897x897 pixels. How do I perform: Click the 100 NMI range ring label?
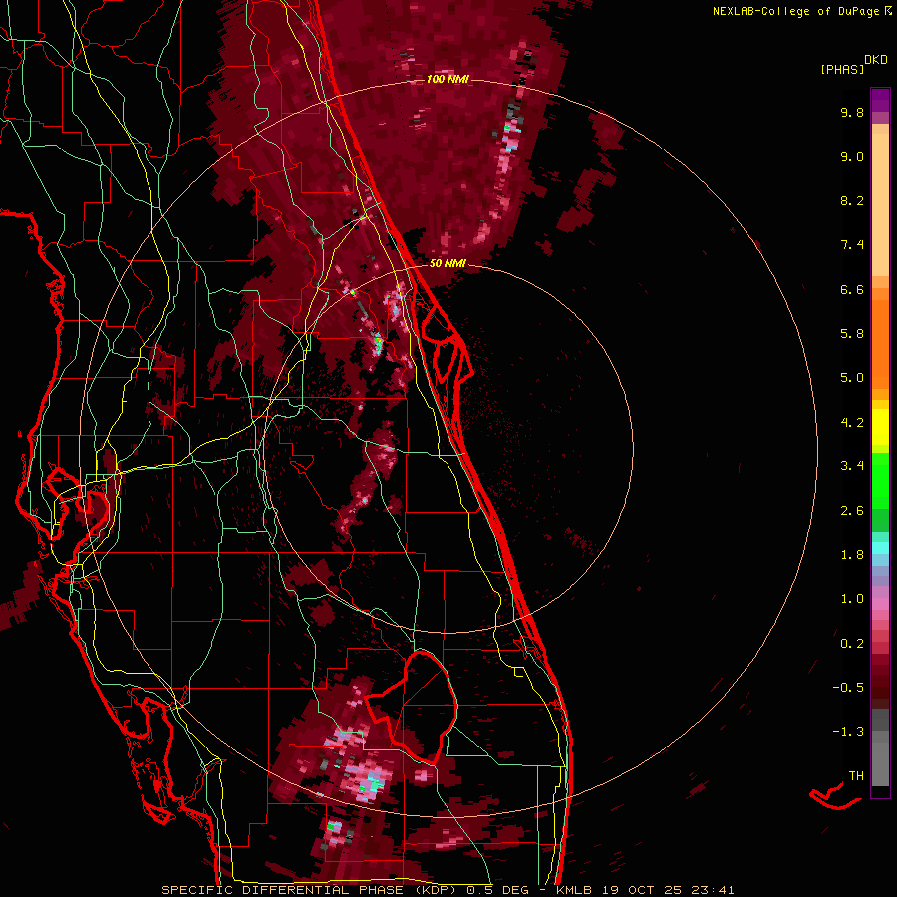[448, 79]
